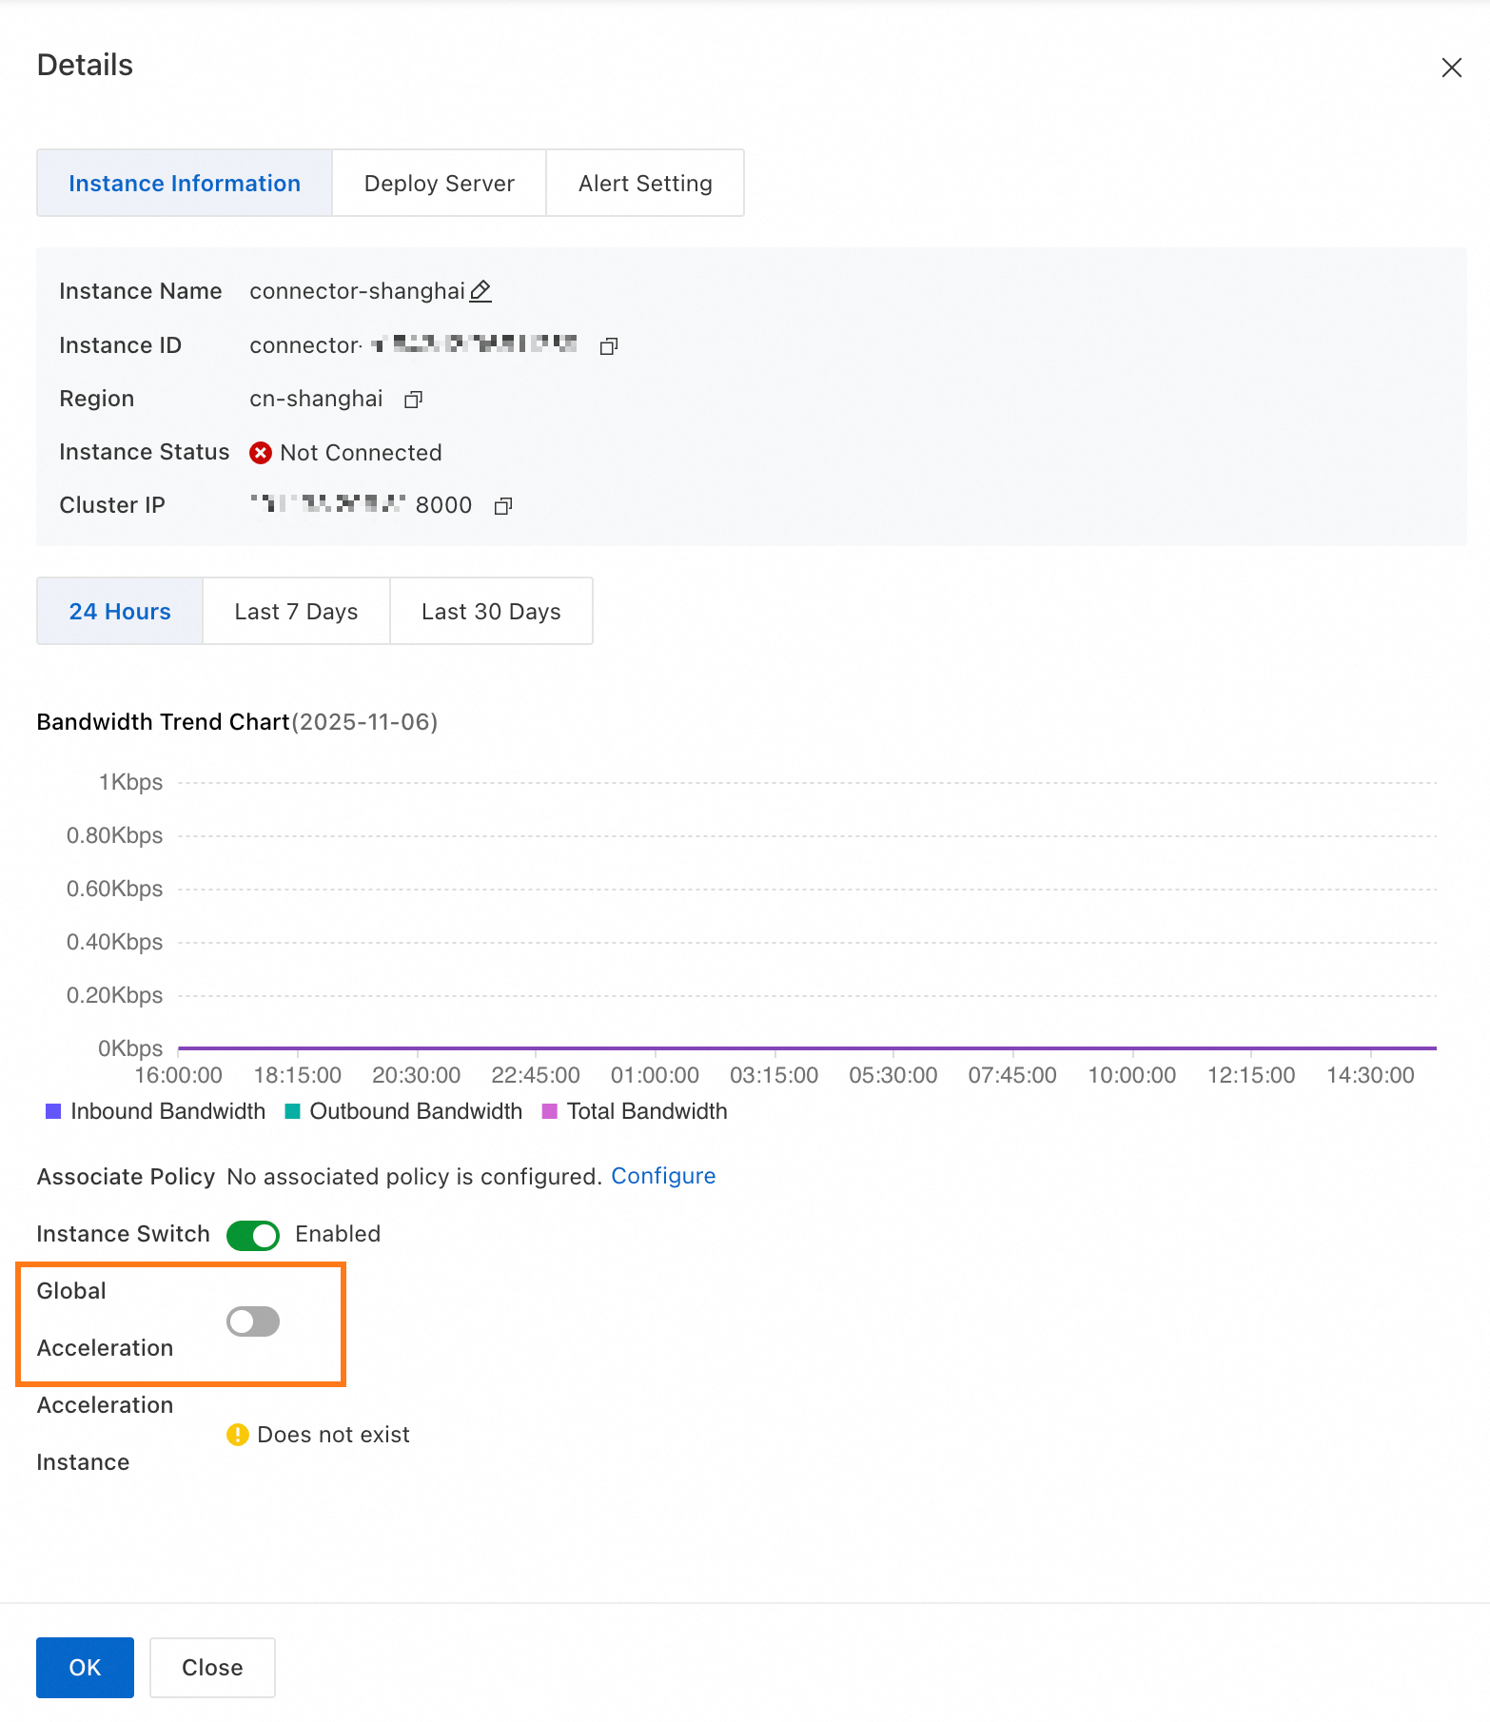Copy the Cluster IP address
The image size is (1490, 1722).
[503, 506]
